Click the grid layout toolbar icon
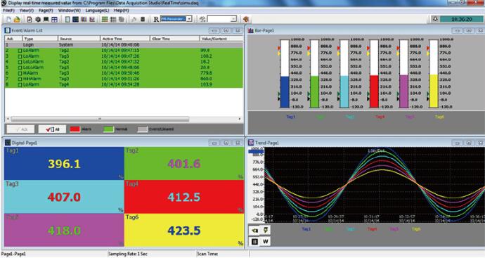 [54, 19]
